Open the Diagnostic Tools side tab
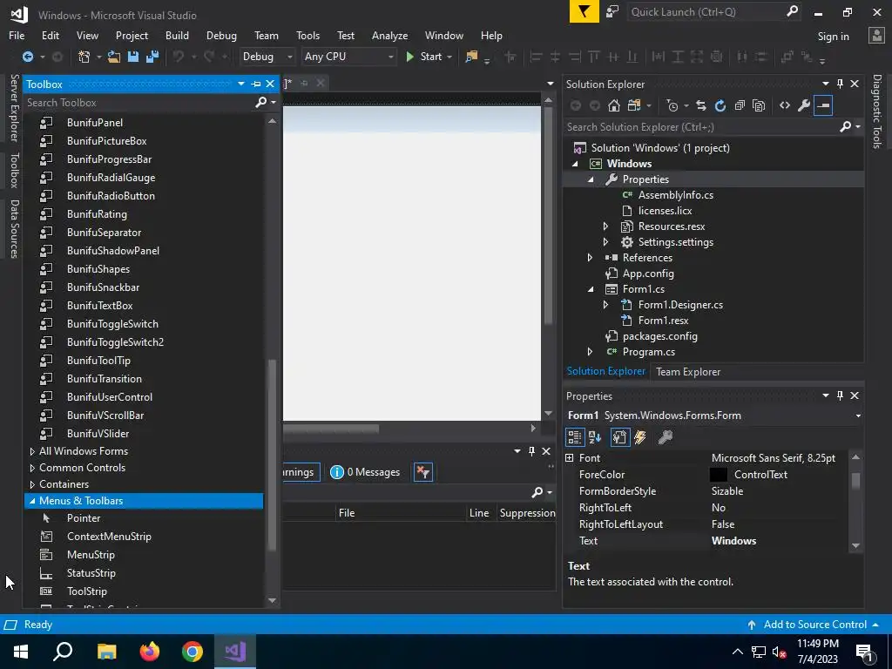 [876, 111]
